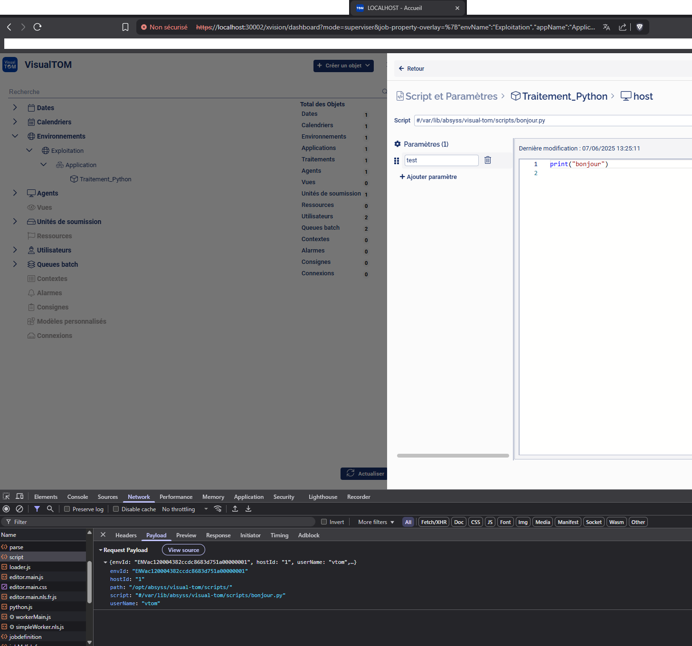Collapse the Request Payload section
Screen dimensions: 692x646
[101, 550]
